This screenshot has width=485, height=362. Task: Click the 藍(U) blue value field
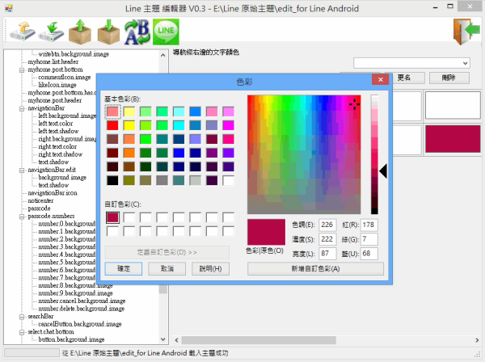369,254
